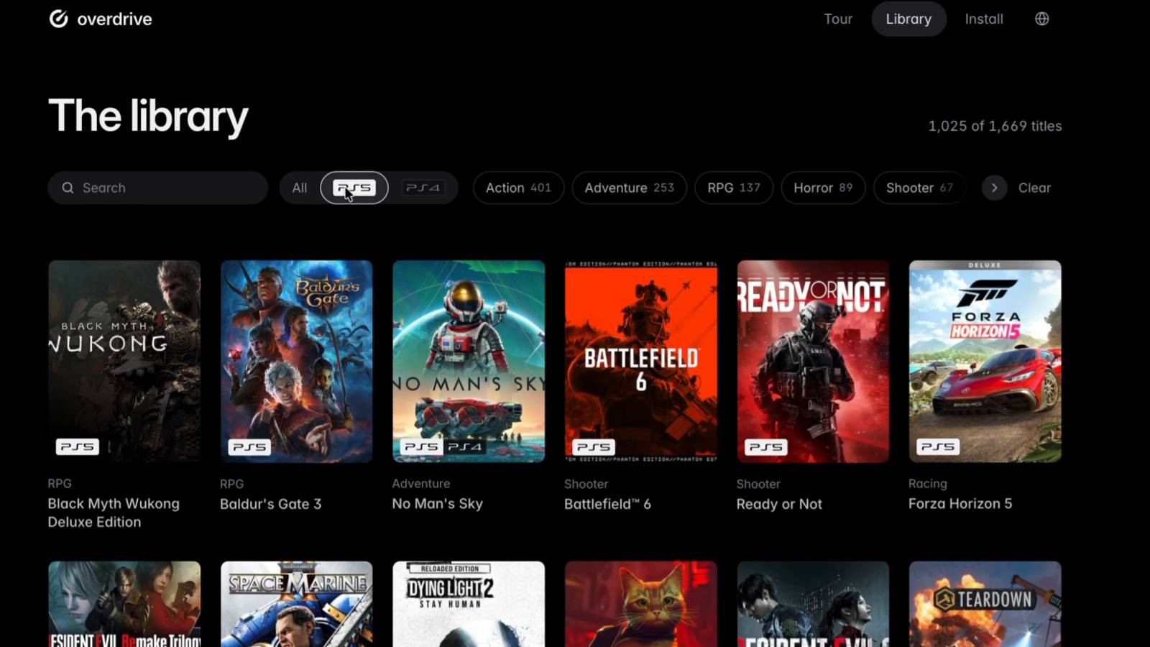
Task: Click the PS5 badge on the Black Myth Wukong cover
Action: pos(77,446)
